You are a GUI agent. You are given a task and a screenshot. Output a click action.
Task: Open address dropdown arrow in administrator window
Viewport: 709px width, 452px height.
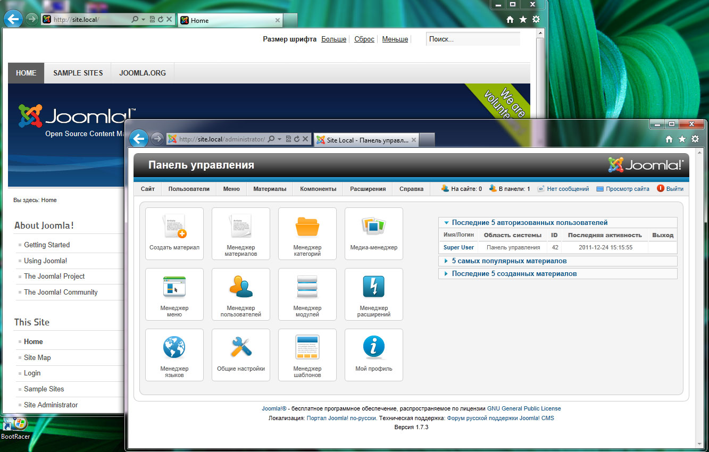click(x=280, y=139)
